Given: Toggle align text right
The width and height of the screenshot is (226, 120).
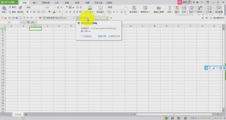Looking at the screenshot, I should point(74,12).
